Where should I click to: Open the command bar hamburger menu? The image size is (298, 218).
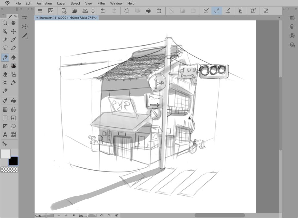[x=40, y=11]
